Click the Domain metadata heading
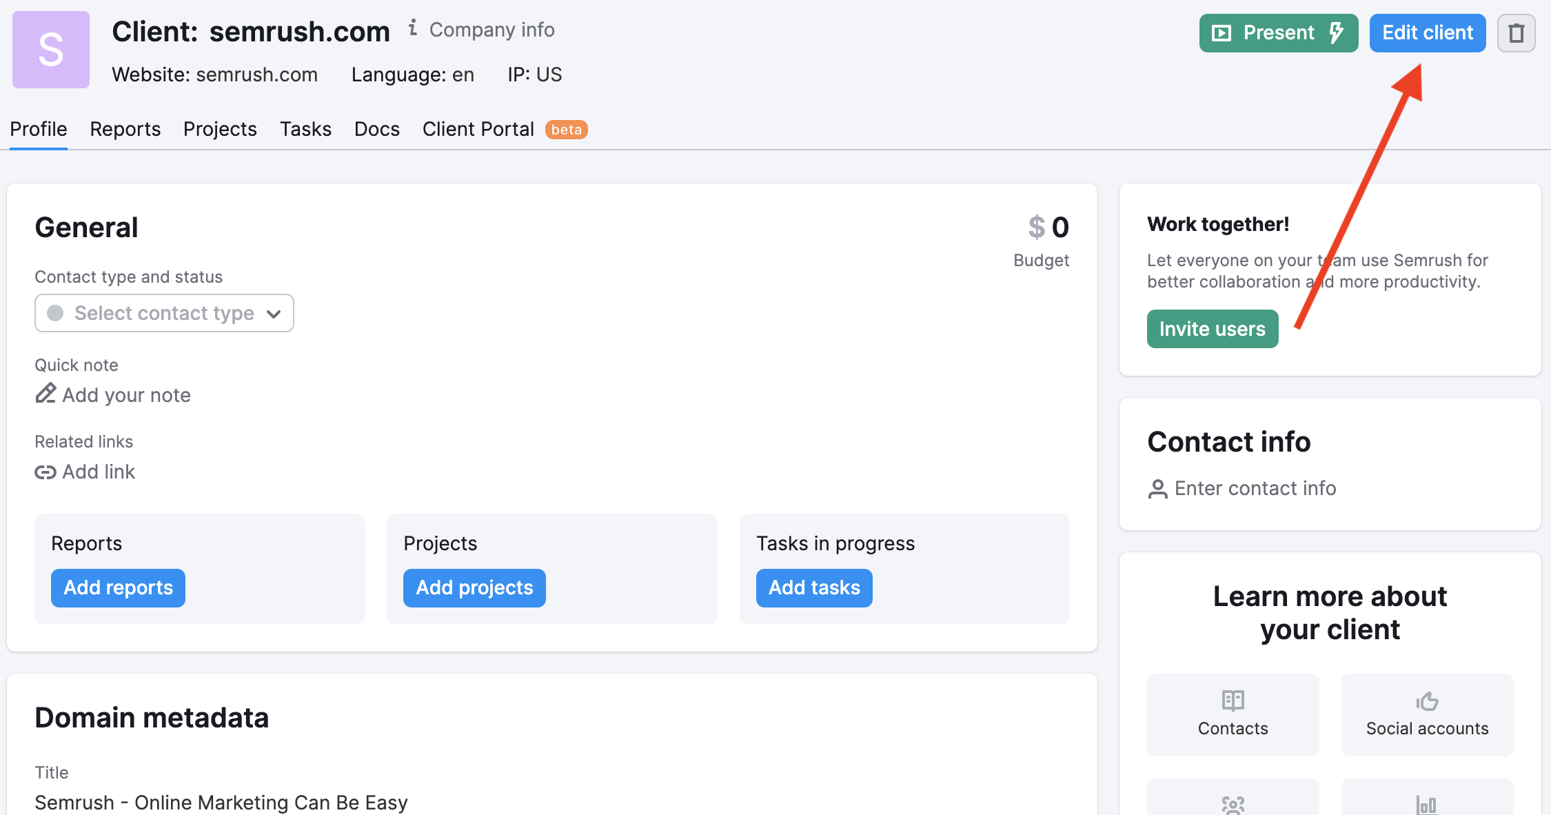 pyautogui.click(x=152, y=718)
